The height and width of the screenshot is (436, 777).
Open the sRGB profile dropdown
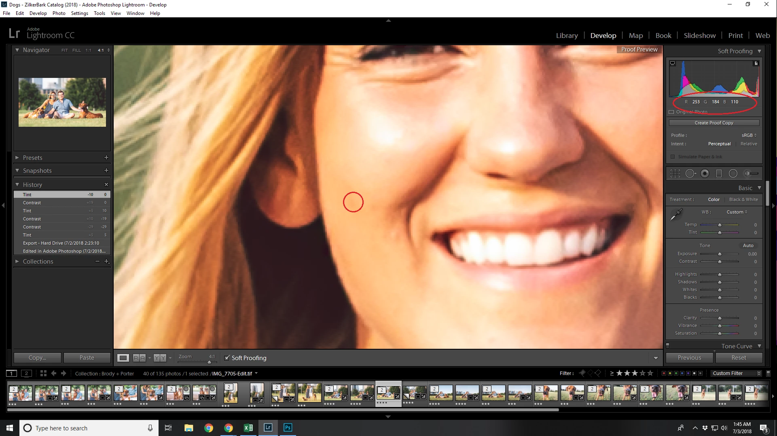(749, 135)
